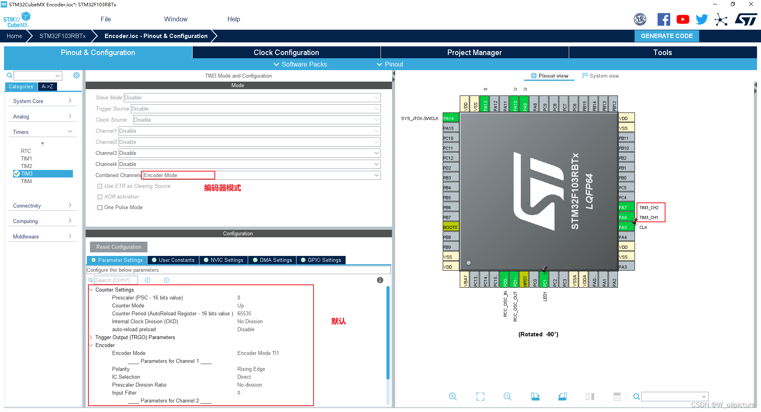Zoom in on the pinout view
761x412 pixels.
453,397
